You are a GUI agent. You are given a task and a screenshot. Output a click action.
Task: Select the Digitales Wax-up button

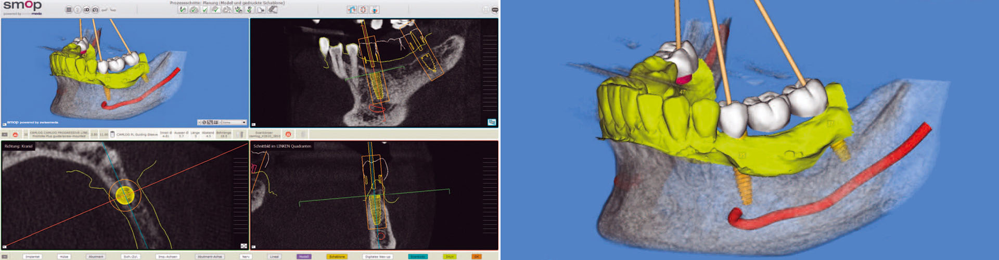378,256
